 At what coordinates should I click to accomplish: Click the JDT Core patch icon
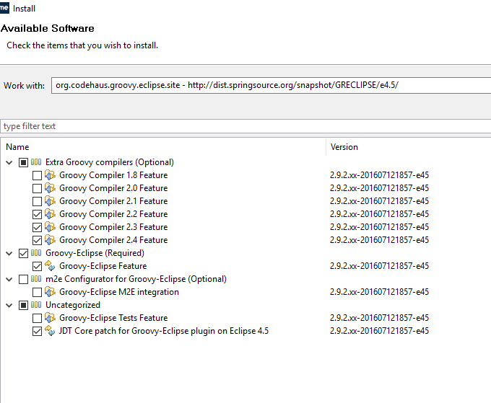50,331
